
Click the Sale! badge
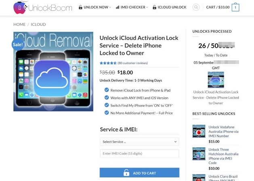18,45
